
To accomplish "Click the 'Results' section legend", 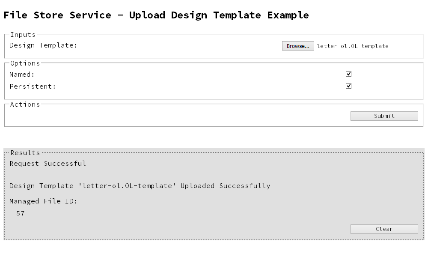I will [25, 153].
